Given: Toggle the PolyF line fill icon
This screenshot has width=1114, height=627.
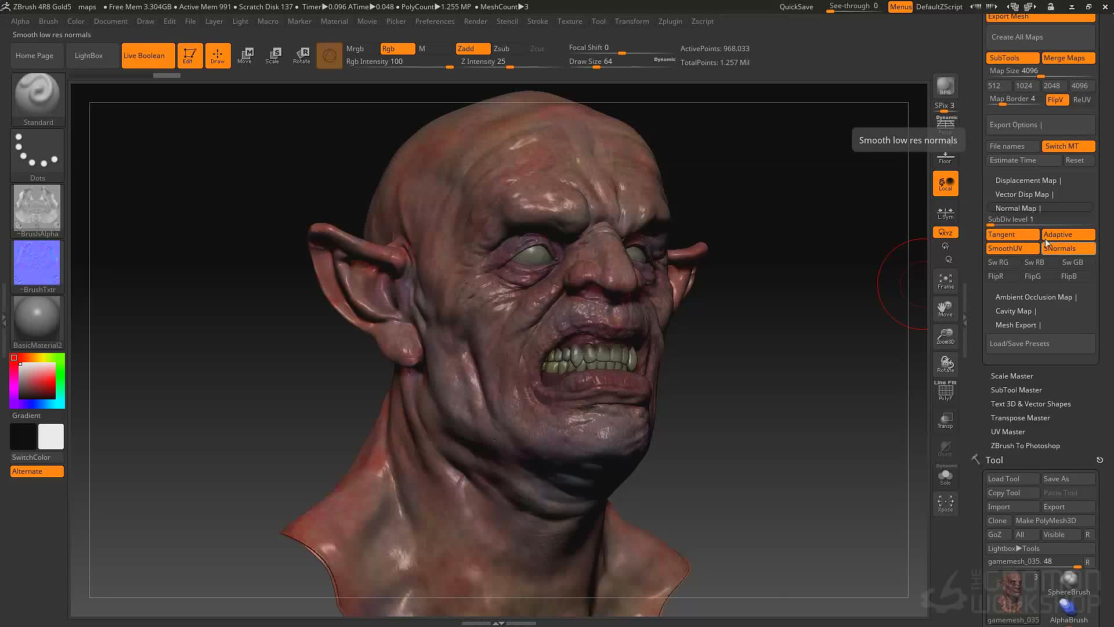Looking at the screenshot, I should pos(945,391).
